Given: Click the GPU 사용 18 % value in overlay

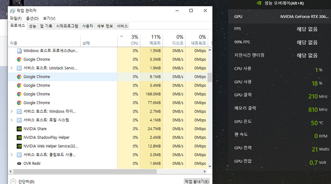Looking at the screenshot, I should coord(317,83).
